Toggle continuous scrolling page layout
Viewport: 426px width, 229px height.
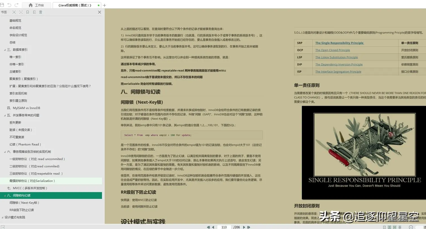[x=395, y=227]
